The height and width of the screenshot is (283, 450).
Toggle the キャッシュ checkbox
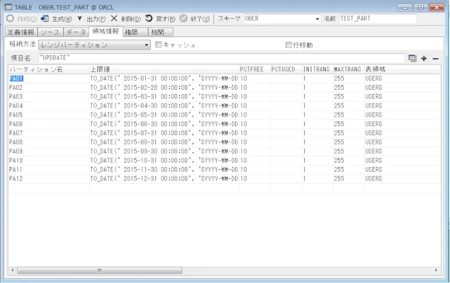tap(158, 45)
